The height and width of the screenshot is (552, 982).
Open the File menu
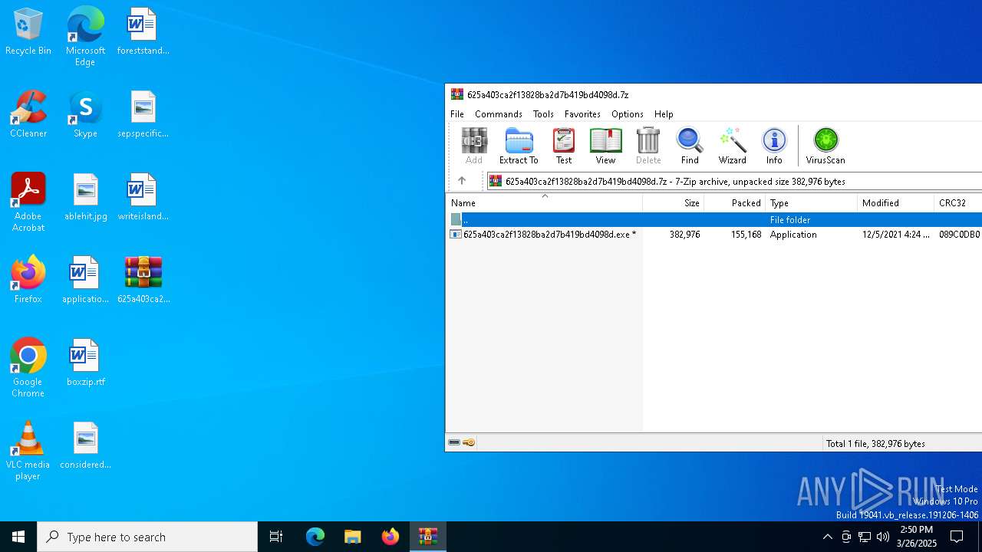coord(457,113)
